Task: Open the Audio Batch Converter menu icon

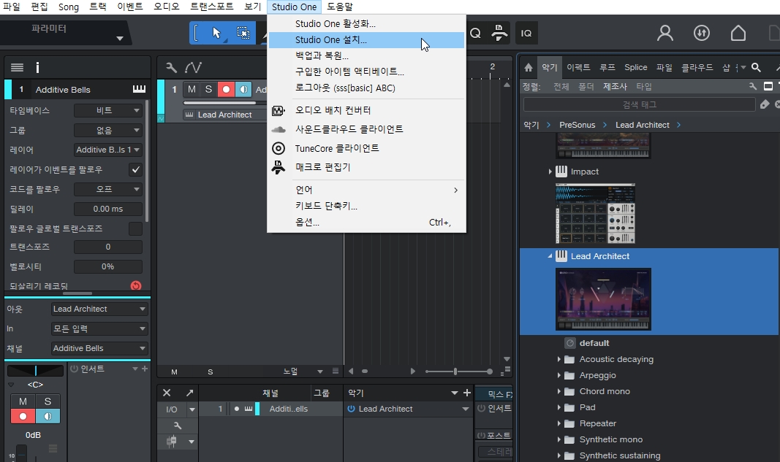Action: (x=278, y=110)
